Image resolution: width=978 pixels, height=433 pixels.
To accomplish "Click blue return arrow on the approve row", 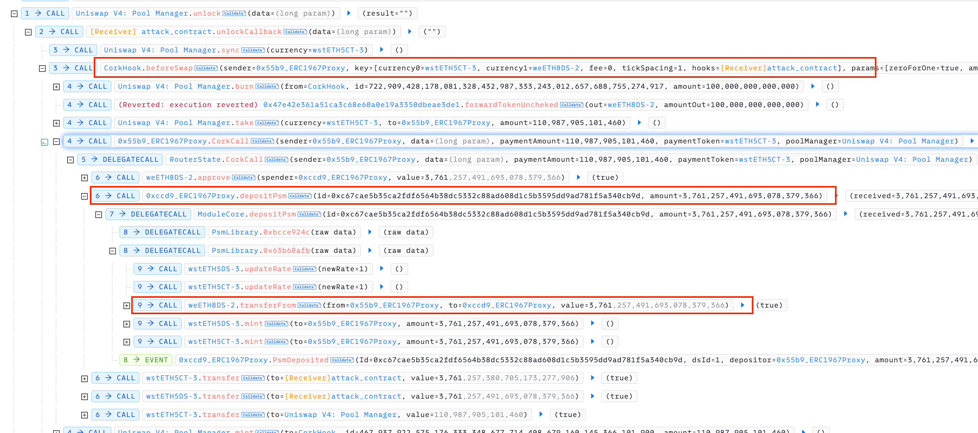I will click(578, 177).
